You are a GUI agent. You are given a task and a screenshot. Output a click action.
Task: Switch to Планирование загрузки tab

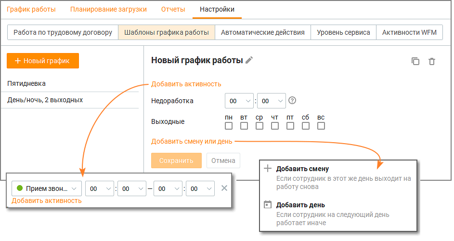point(108,9)
